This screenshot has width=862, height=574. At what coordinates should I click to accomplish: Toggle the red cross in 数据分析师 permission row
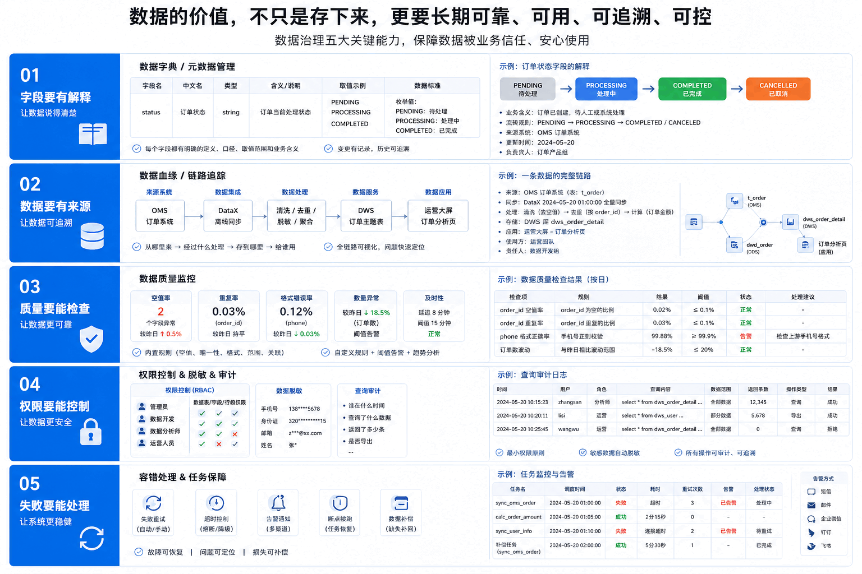tap(235, 434)
